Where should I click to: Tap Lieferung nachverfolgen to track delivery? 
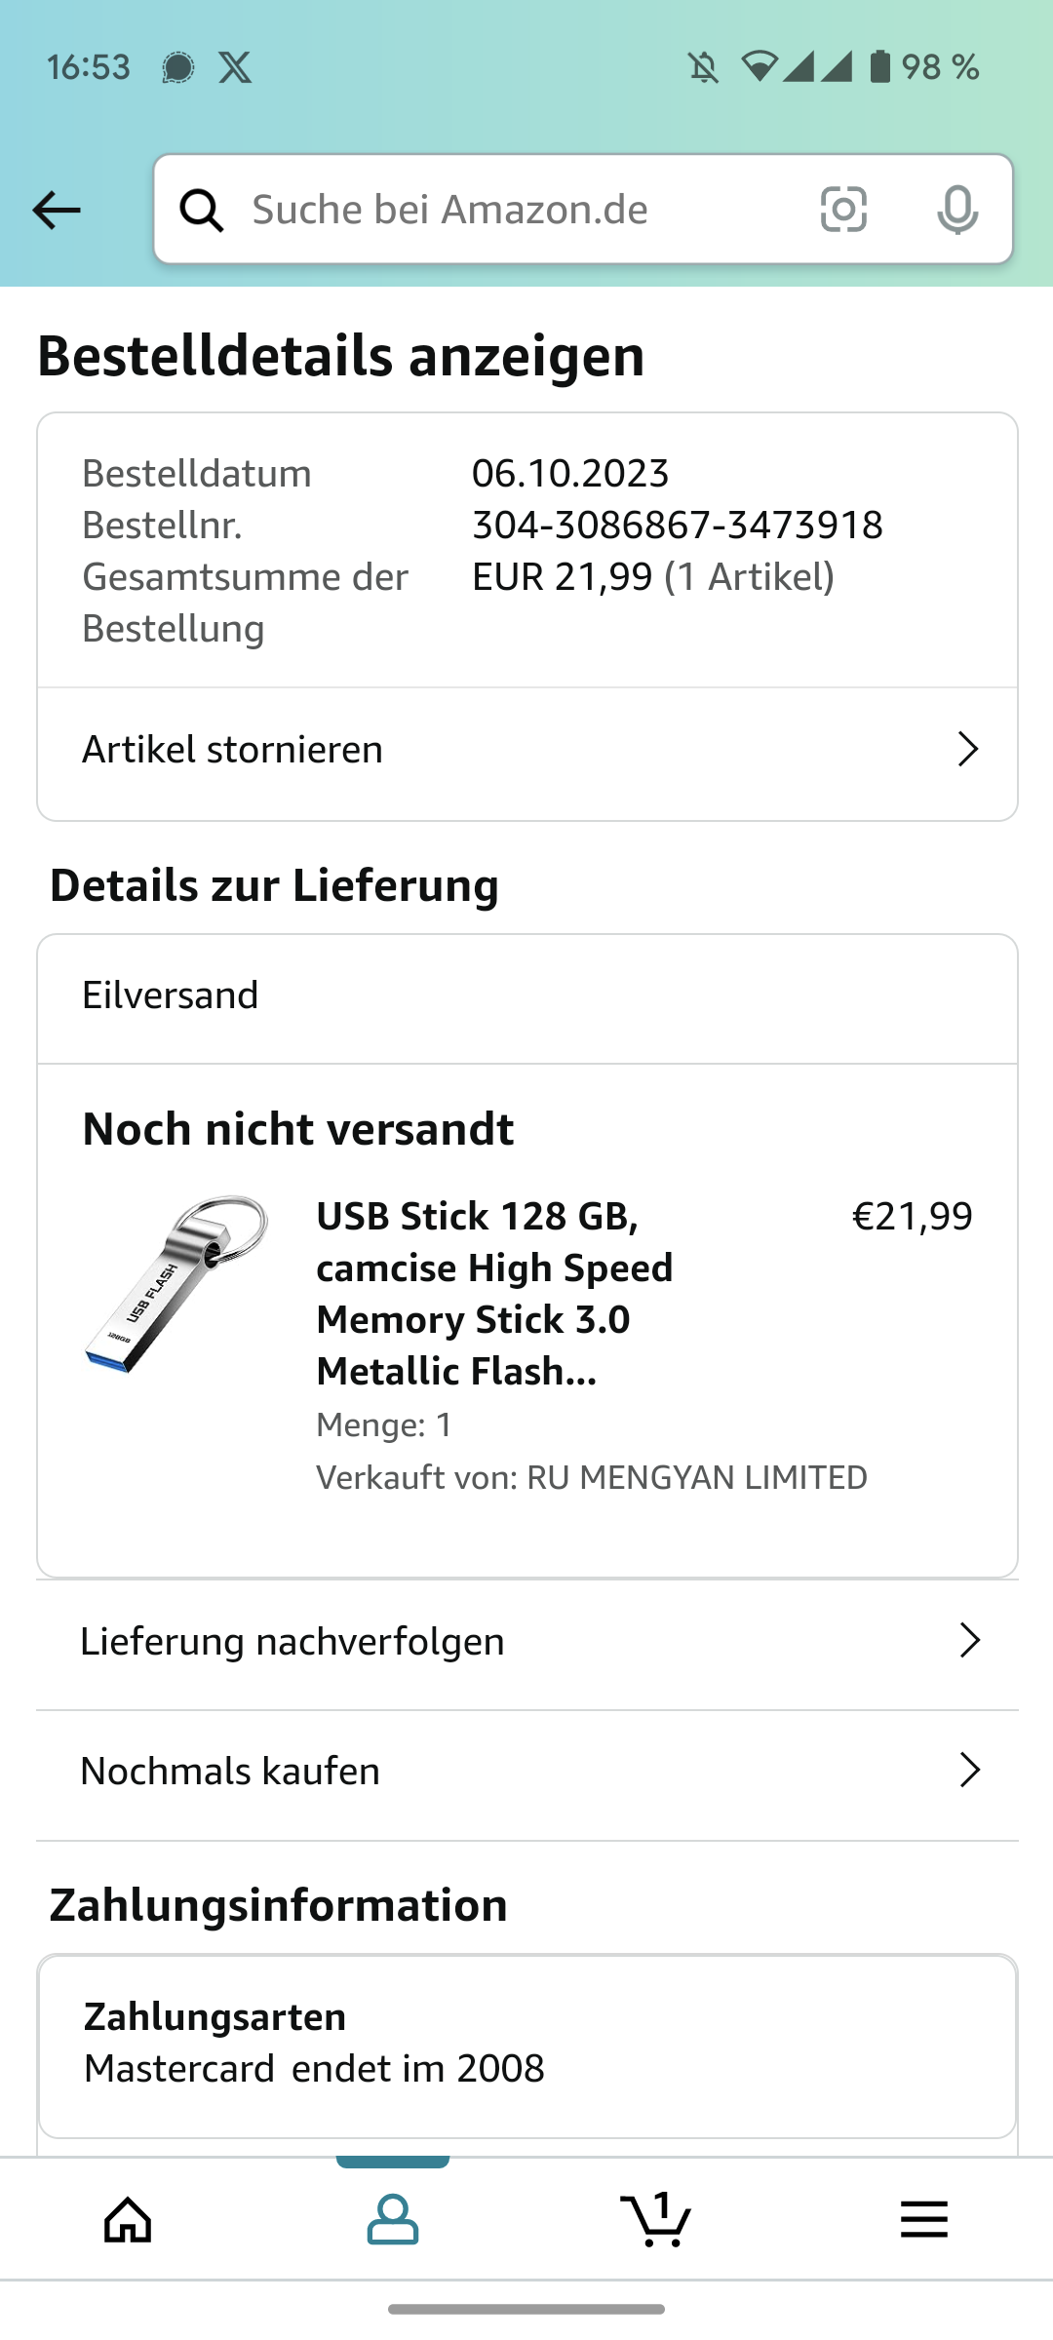[292, 1641]
